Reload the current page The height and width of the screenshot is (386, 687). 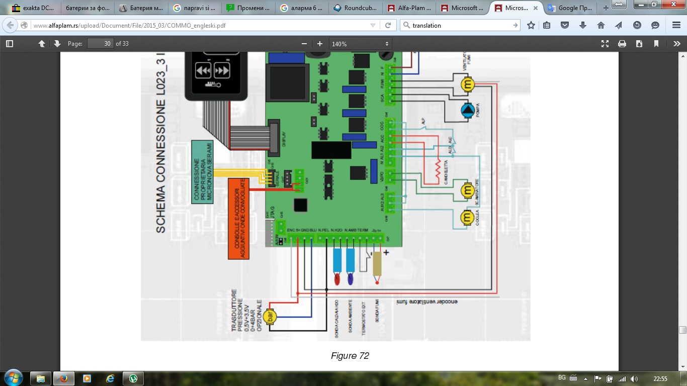pos(388,25)
